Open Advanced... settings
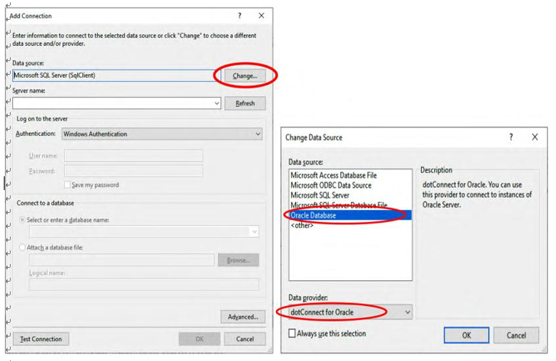Screen dimensions: 556x361 click(243, 317)
